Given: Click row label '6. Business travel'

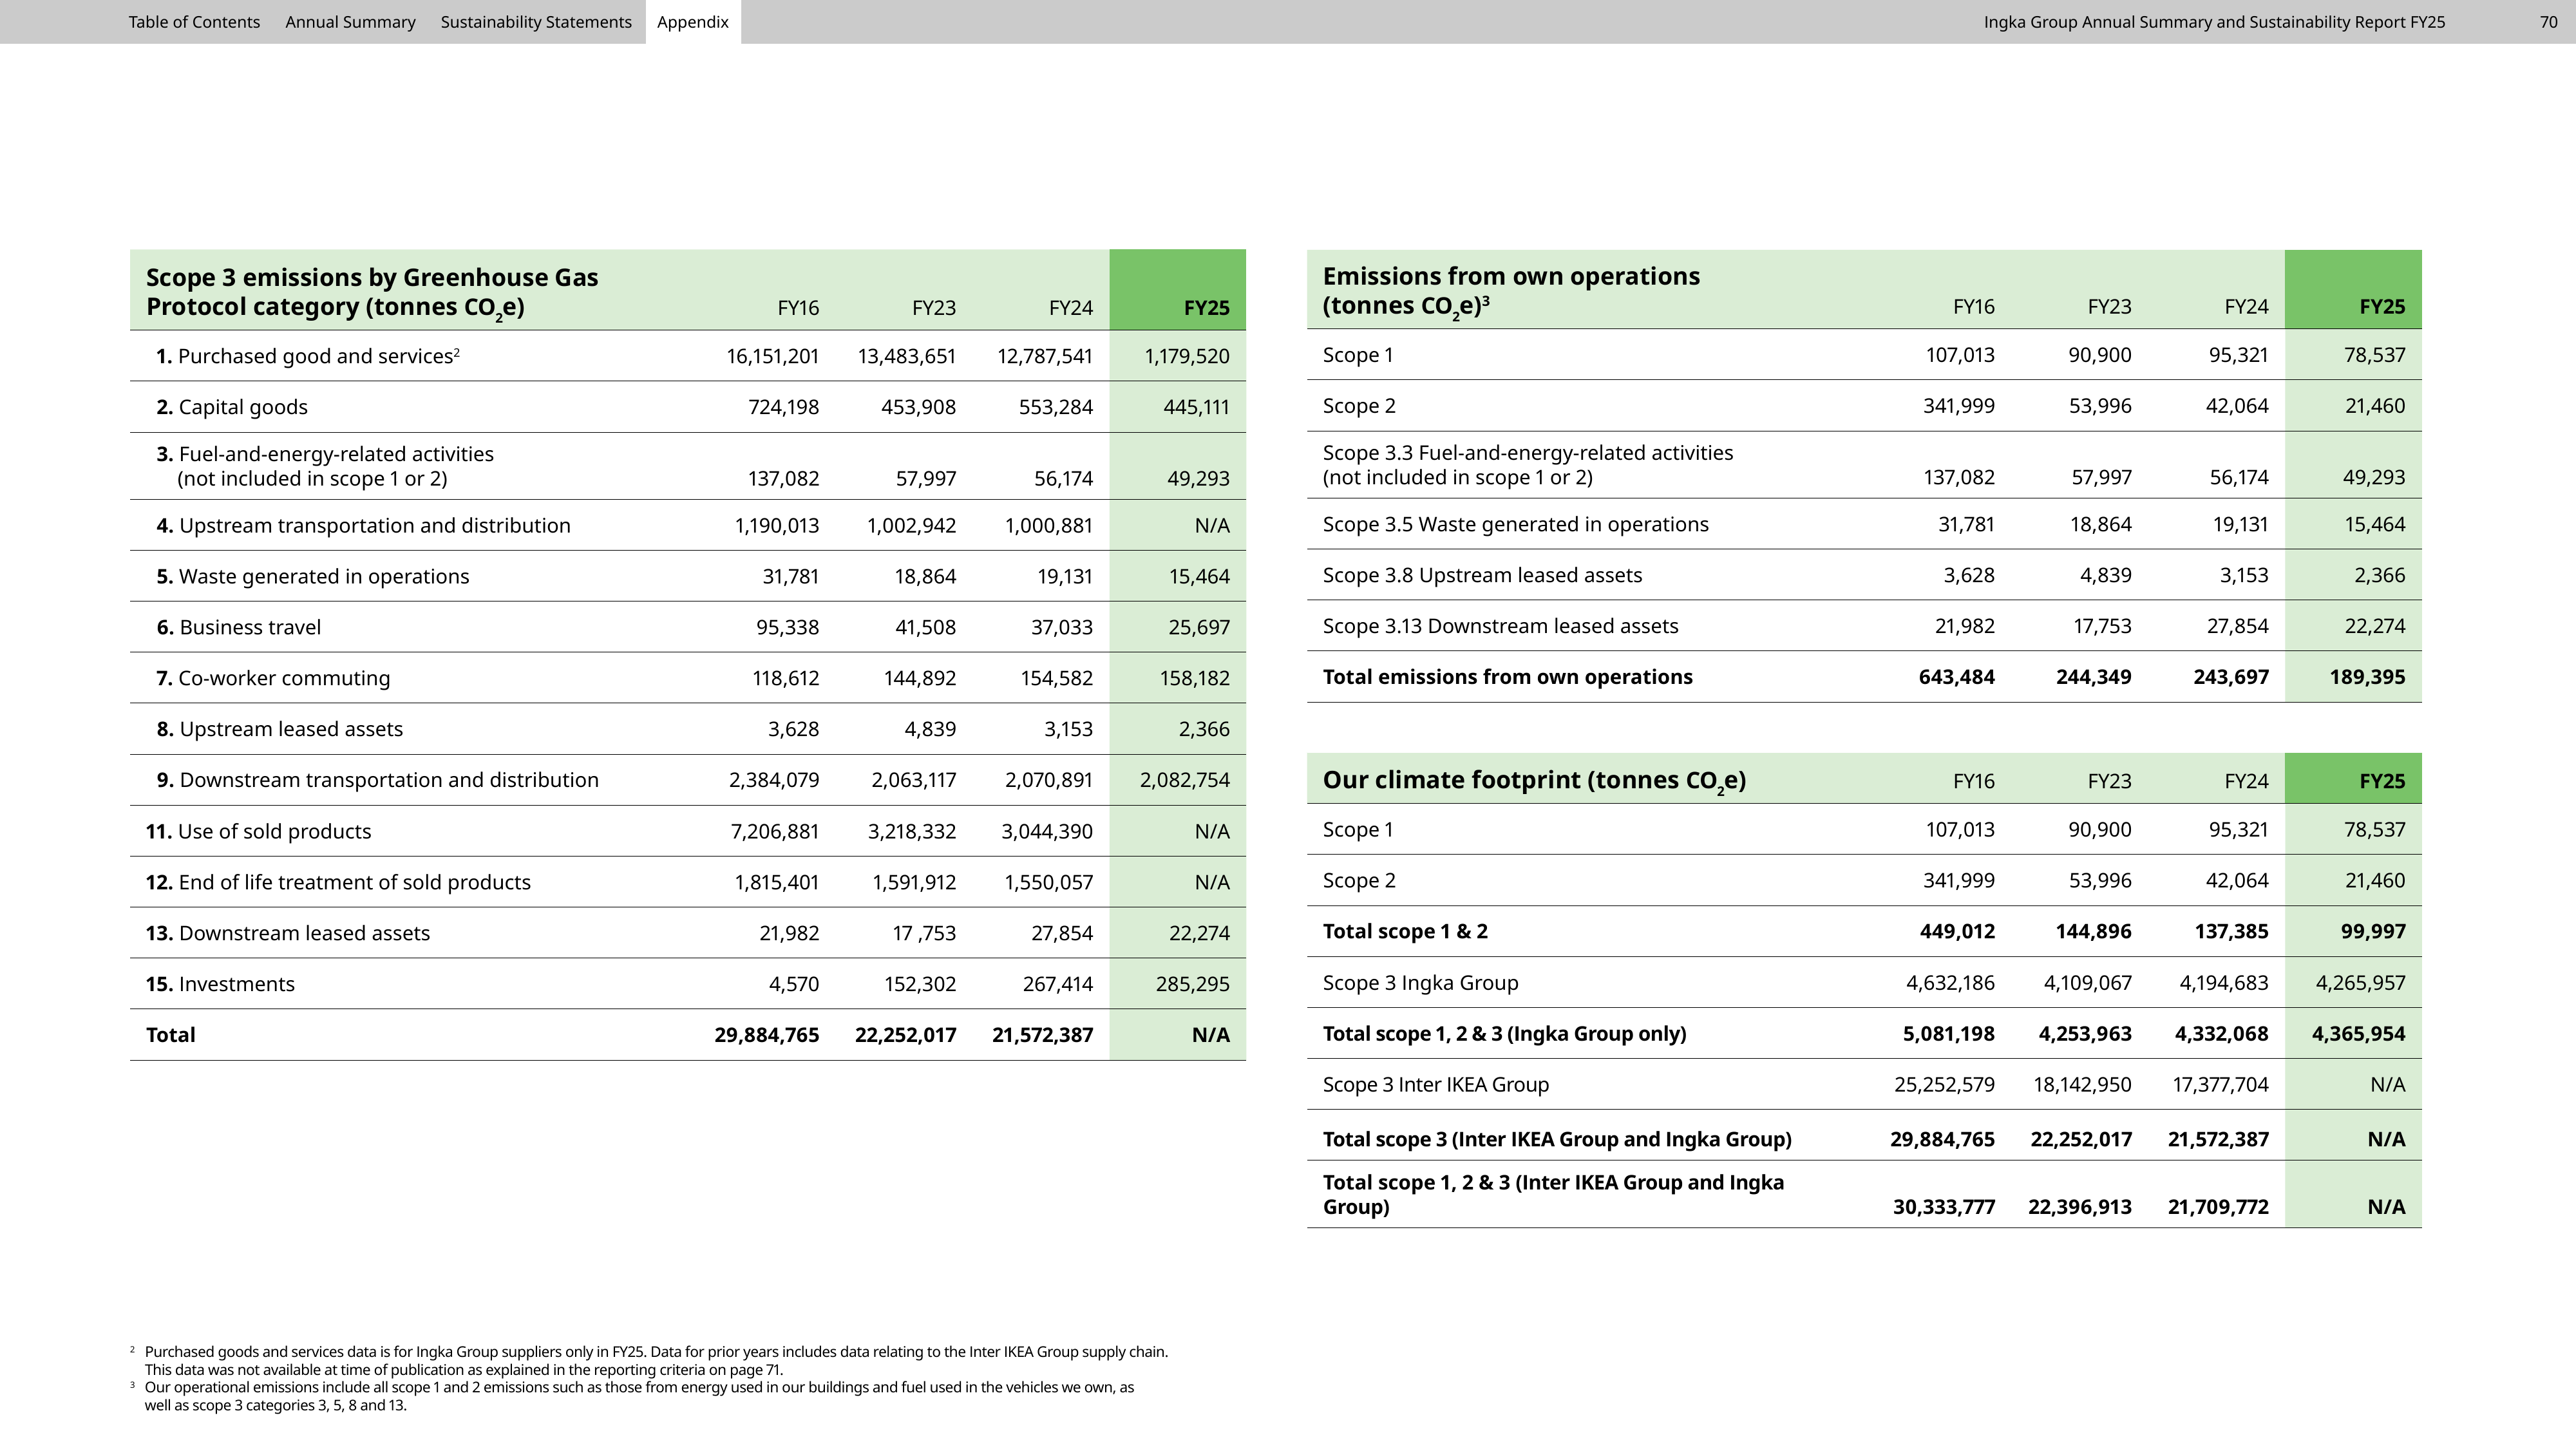Looking at the screenshot, I should click(x=239, y=627).
